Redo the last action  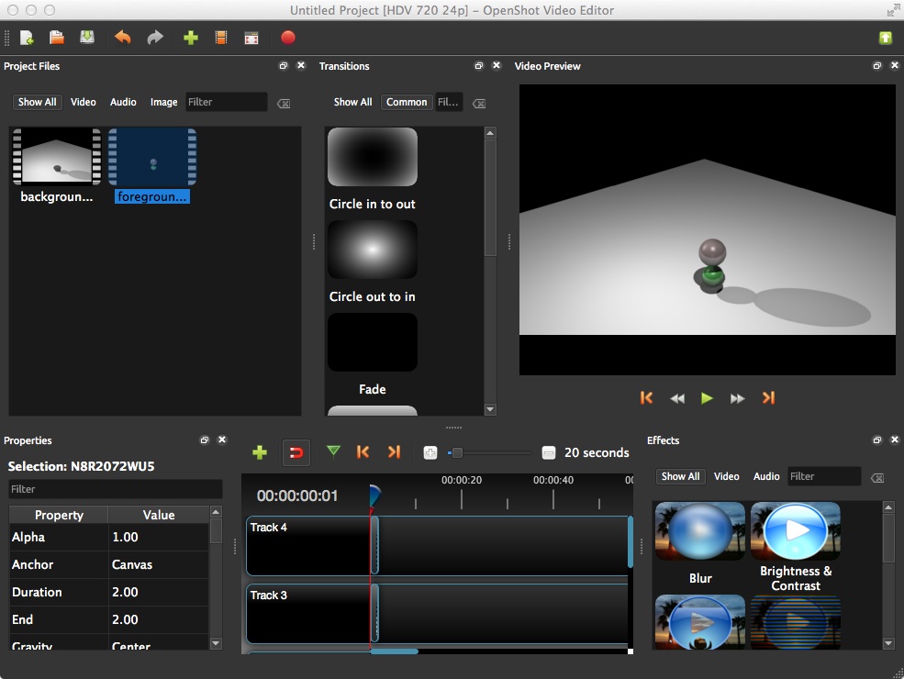pos(154,38)
